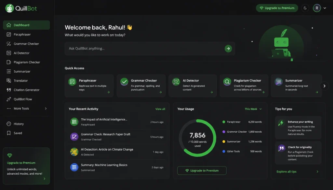Viewport: 333px width, 190px height.
Task: Click the More Tools three-dot icon
Action: point(9,109)
